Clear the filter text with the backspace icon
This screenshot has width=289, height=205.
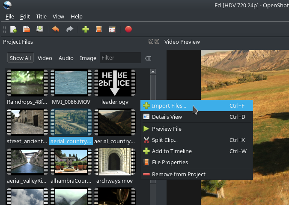pos(148,58)
